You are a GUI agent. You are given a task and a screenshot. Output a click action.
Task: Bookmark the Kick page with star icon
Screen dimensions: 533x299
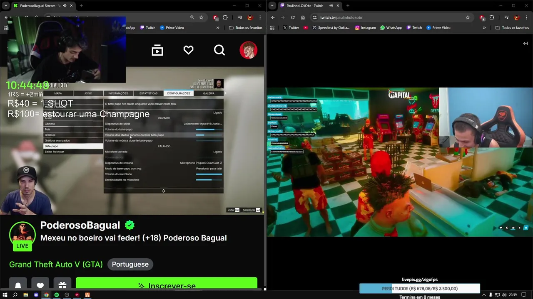tap(201, 17)
